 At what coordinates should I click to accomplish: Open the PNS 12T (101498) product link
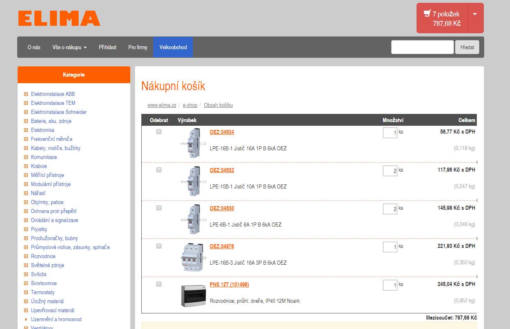(x=229, y=284)
